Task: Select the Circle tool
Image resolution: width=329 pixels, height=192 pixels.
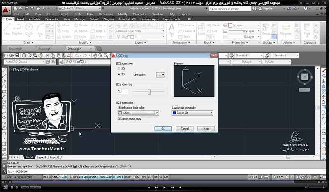Action: (29, 29)
